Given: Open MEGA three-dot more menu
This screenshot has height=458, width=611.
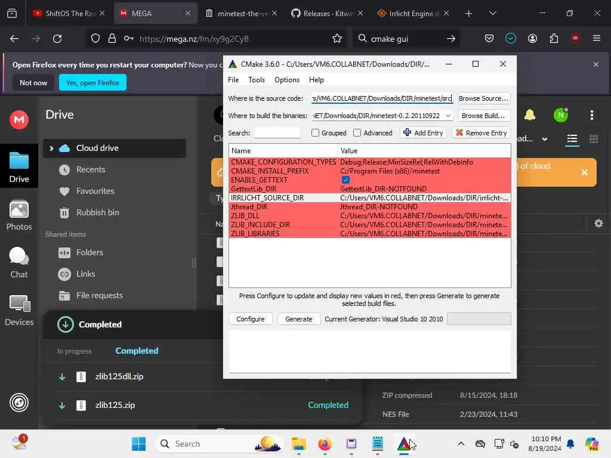Looking at the screenshot, I should pos(591,115).
